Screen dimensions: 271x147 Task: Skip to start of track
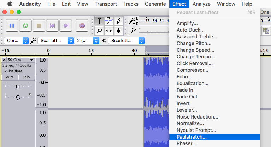tap(52, 26)
